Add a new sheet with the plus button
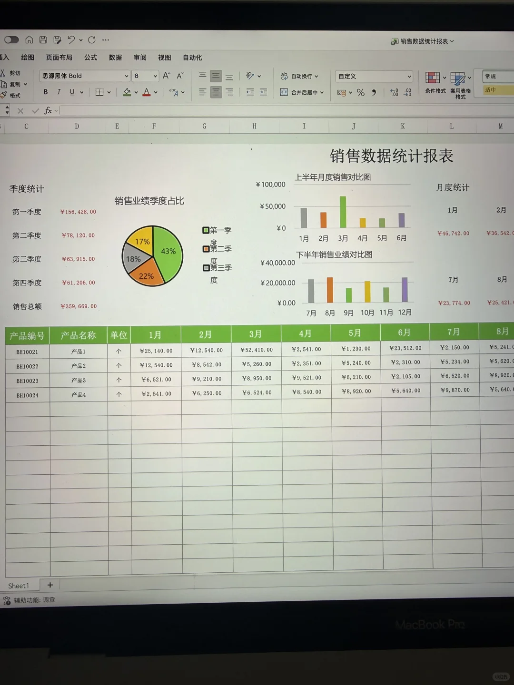This screenshot has height=685, width=514. [49, 585]
